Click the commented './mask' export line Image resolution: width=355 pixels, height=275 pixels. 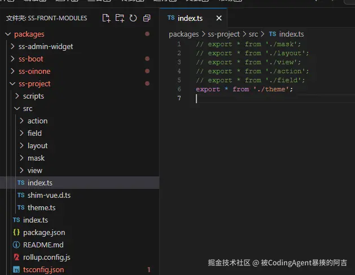coord(248,44)
